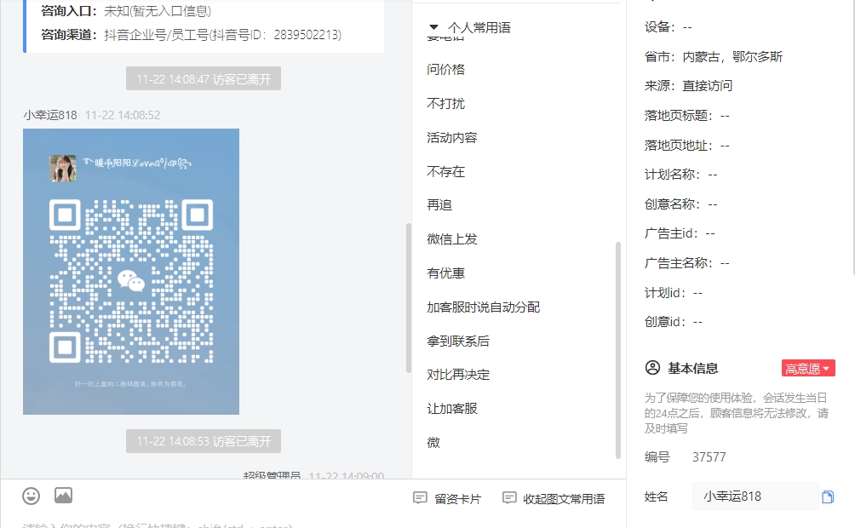The height and width of the screenshot is (528, 855).
Task: Open the QR code image
Action: [x=131, y=272]
